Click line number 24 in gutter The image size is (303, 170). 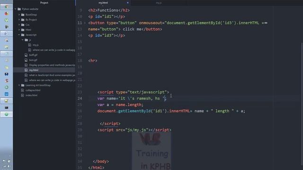tap(80, 98)
